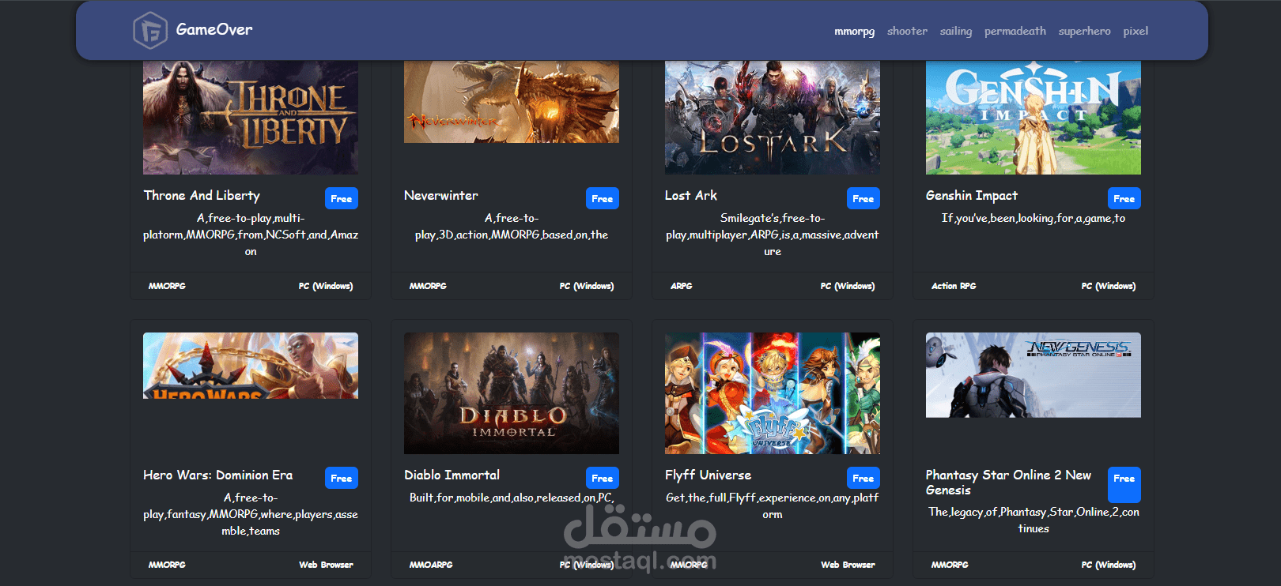Click the Neverwinter game title

click(441, 195)
